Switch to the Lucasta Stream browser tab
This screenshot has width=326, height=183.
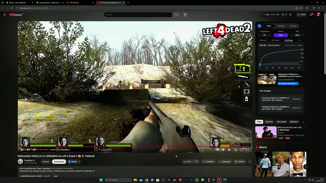(x=50, y=3)
